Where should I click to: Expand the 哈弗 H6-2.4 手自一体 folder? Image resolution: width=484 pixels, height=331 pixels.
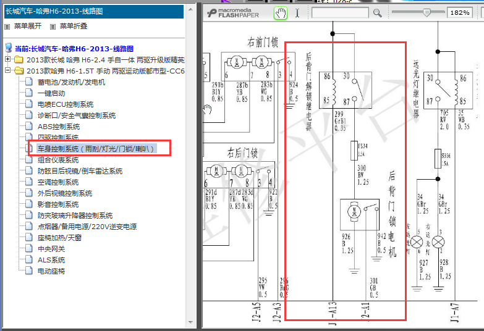pos(7,59)
